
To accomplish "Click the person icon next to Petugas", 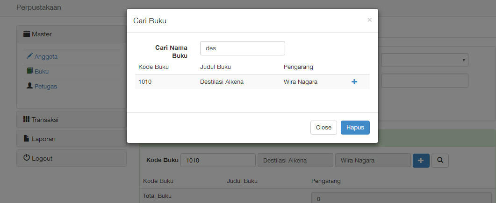I will [30, 86].
